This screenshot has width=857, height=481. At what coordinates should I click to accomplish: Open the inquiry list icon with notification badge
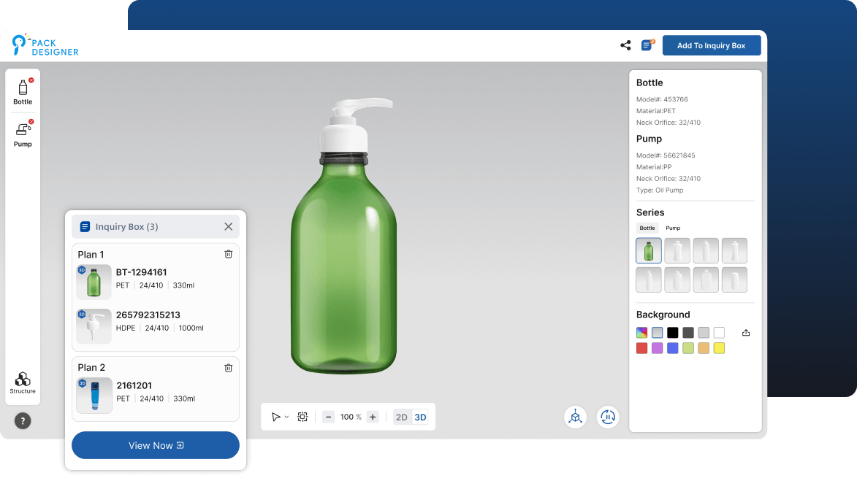click(647, 45)
